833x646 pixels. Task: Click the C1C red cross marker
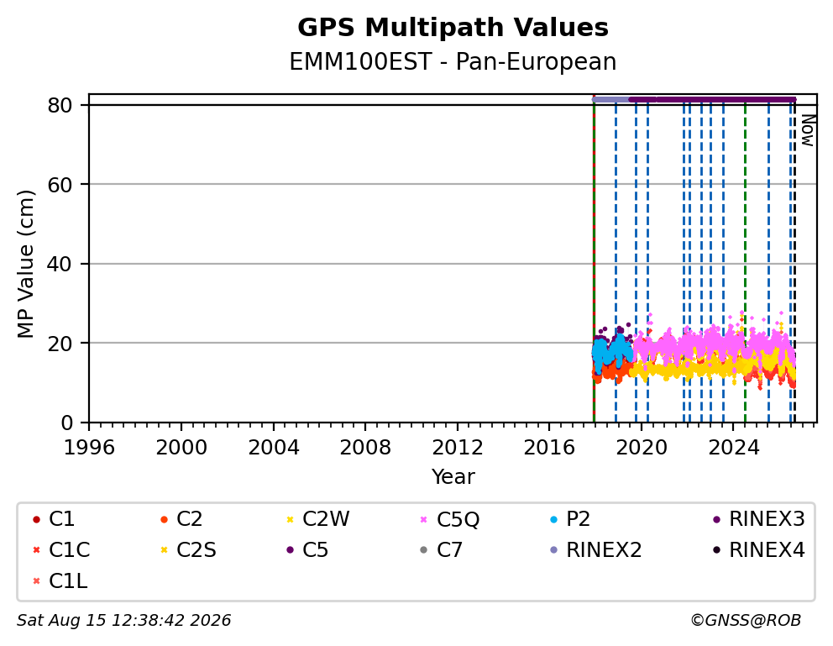click(36, 550)
